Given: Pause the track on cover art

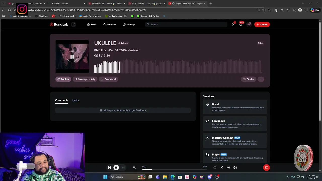Looking at the screenshot, I should (72, 57).
